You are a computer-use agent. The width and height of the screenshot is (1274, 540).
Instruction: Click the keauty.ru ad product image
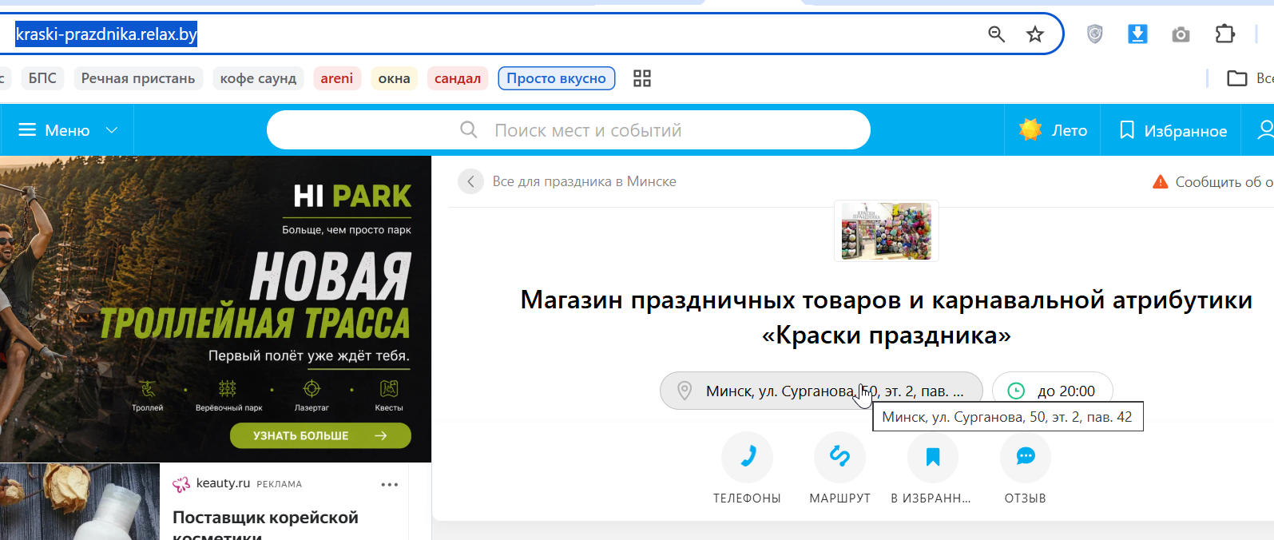pos(80,502)
